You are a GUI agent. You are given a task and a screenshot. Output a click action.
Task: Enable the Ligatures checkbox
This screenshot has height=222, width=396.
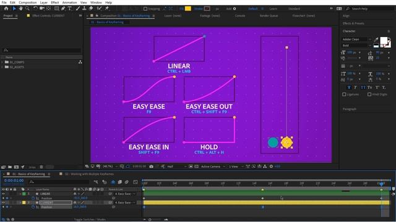point(344,94)
